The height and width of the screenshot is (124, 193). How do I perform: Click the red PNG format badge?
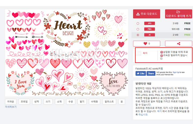tap(150, 29)
